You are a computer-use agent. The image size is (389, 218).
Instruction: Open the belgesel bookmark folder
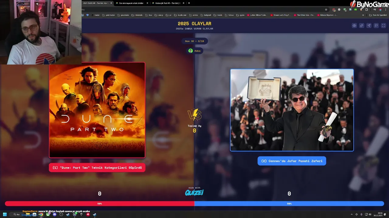(206, 15)
